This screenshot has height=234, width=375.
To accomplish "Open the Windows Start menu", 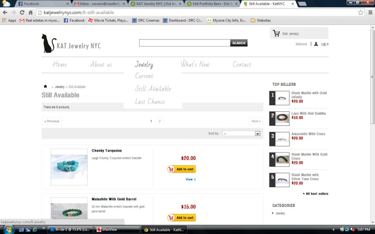I will pyautogui.click(x=7, y=229).
